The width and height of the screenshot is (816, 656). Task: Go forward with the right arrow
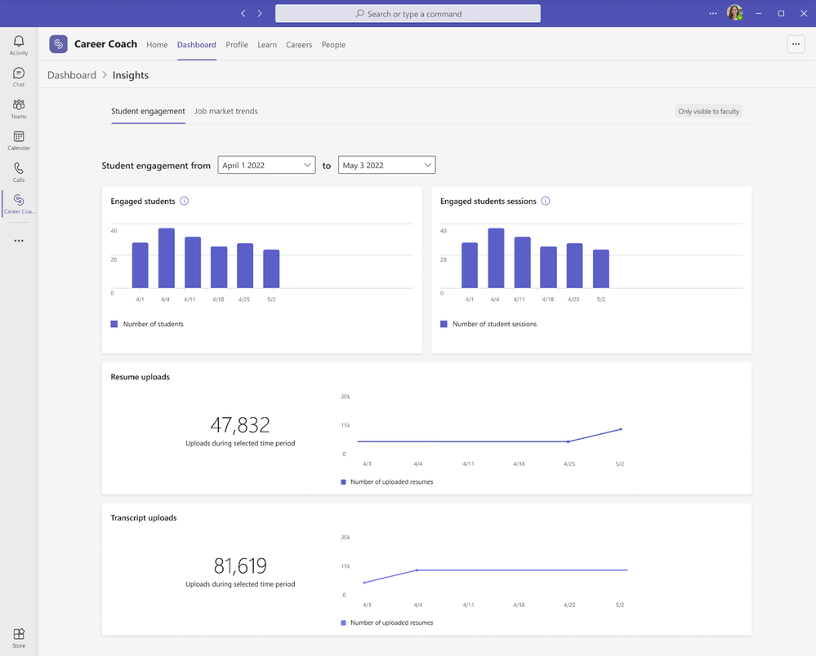tap(260, 14)
